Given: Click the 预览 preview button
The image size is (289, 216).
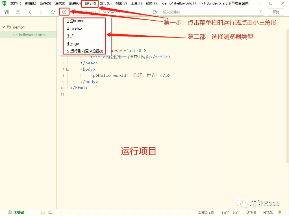Looking at the screenshot, I should click(276, 12).
